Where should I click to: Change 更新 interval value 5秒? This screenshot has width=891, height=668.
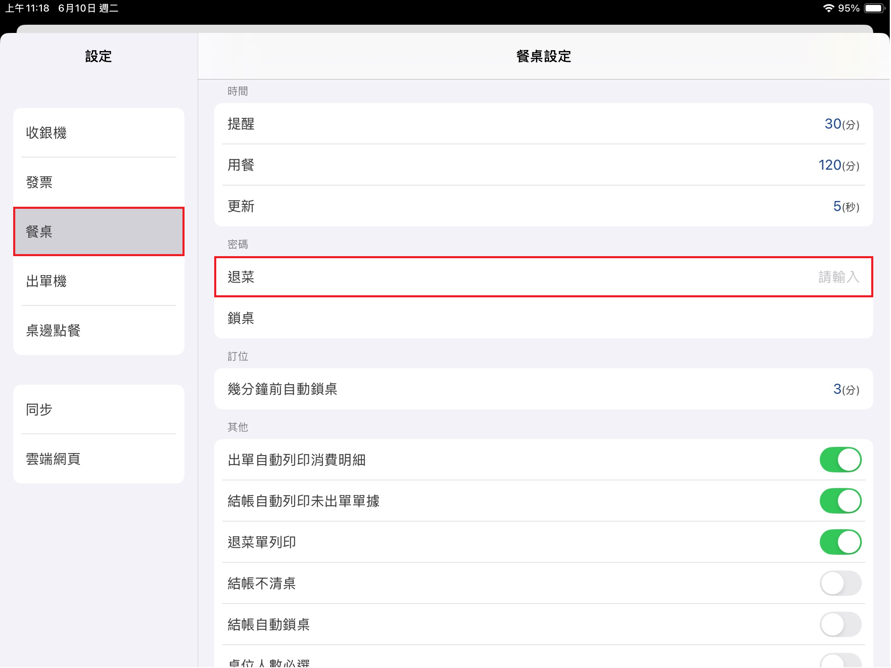pyautogui.click(x=845, y=206)
